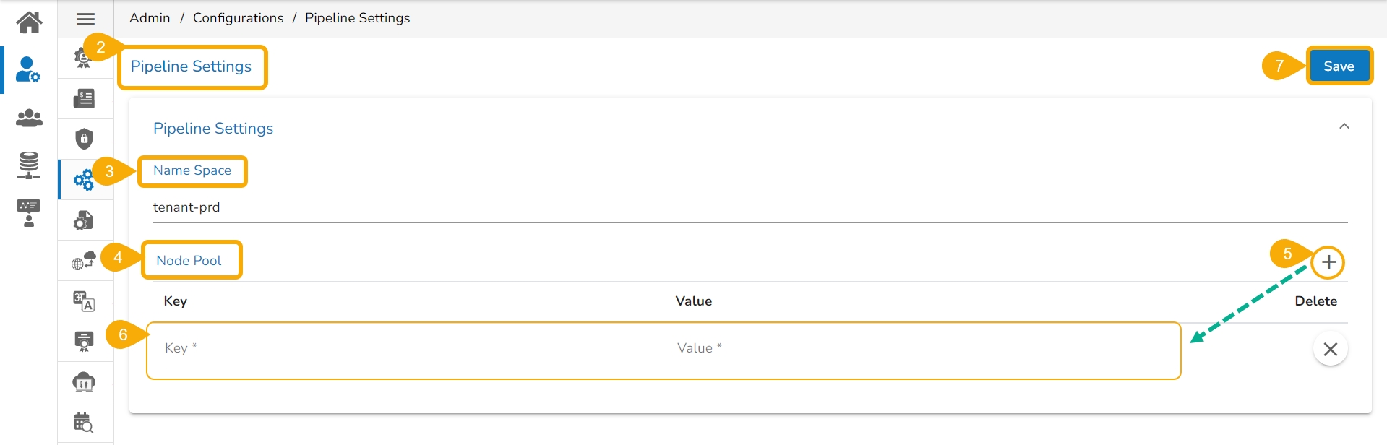Image resolution: width=1387 pixels, height=445 pixels.
Task: Focus the Key input field
Action: pyautogui.click(x=414, y=348)
